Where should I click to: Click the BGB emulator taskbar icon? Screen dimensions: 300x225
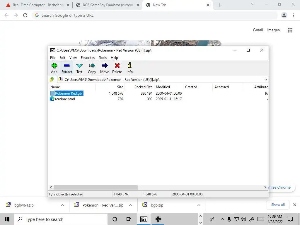pos(158,219)
